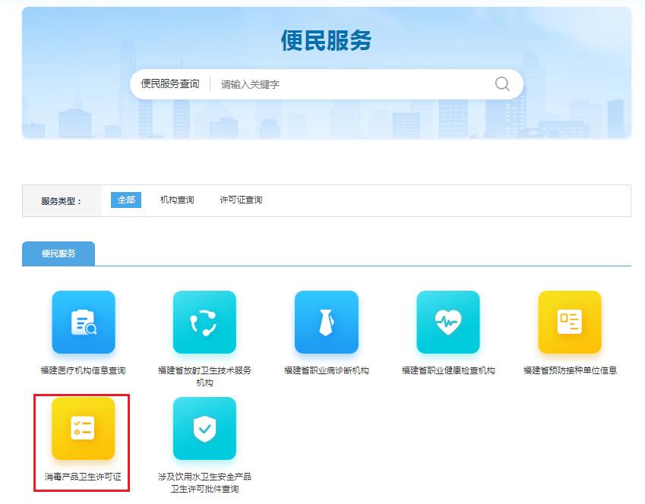Select the 全部 service type filter
This screenshot has width=645, height=504.
126,200
